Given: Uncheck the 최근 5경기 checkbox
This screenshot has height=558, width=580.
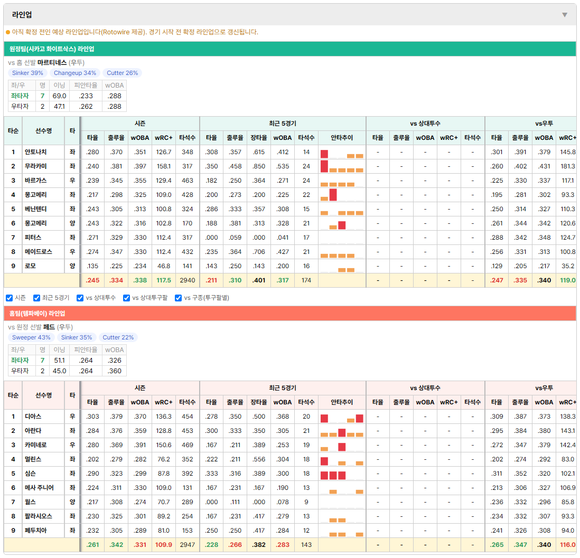Looking at the screenshot, I should [36, 298].
